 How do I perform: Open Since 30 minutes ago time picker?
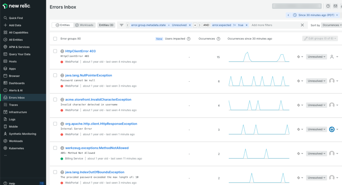[316, 15]
